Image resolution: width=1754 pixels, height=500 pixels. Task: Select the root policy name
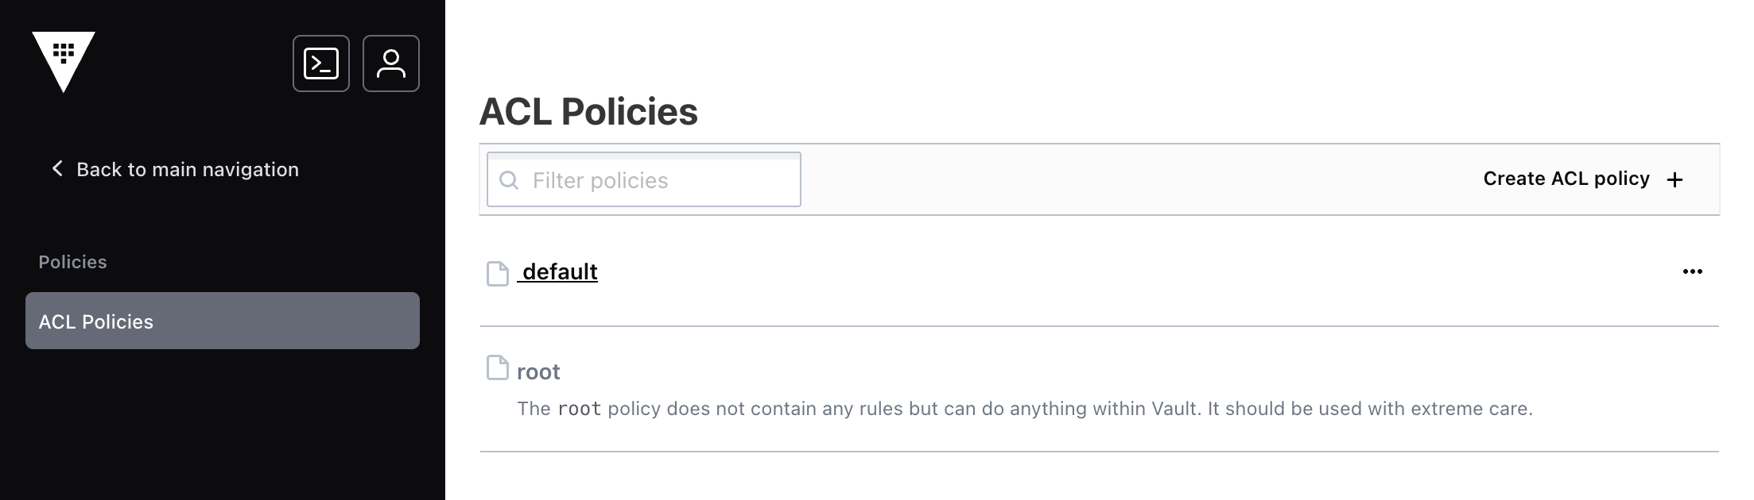pyautogui.click(x=538, y=371)
